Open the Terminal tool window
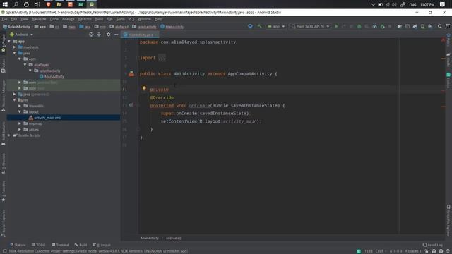The height and width of the screenshot is (254, 452). pyautogui.click(x=60, y=245)
